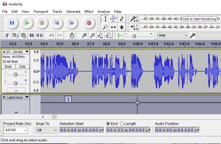Open the 07 - DIVIDE track dropdown menu
This screenshot has width=221, height=144.
point(18,52)
